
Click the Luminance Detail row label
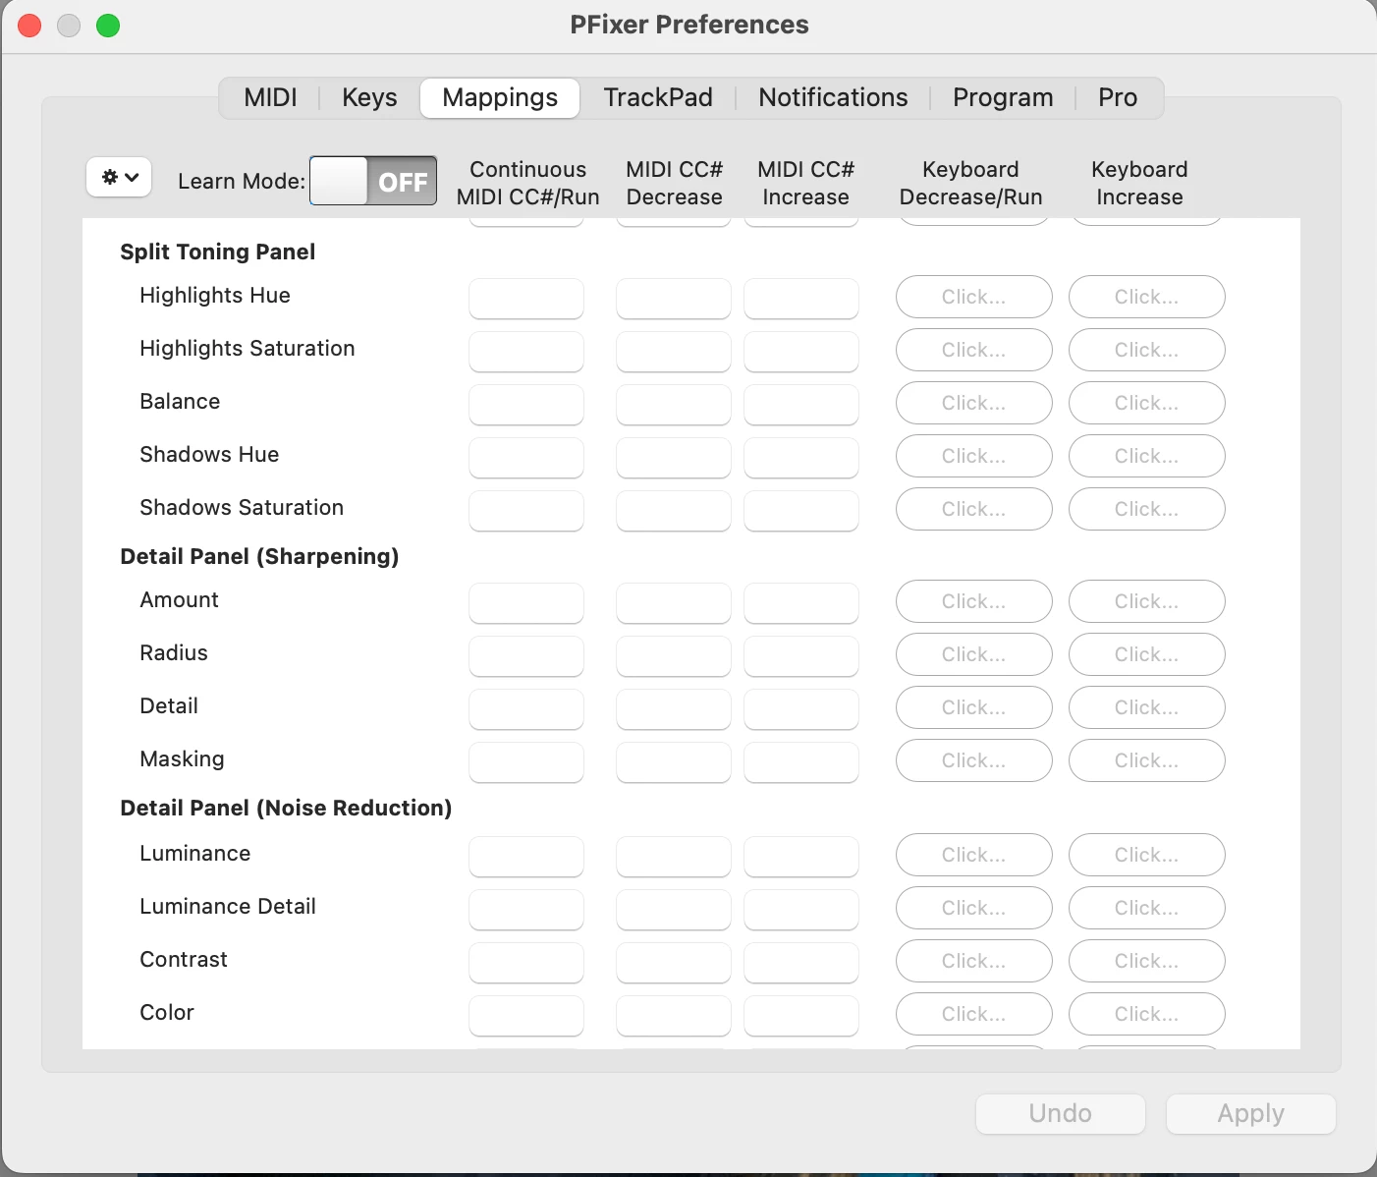228,906
